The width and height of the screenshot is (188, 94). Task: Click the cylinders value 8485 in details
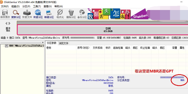[x=111, y=90]
